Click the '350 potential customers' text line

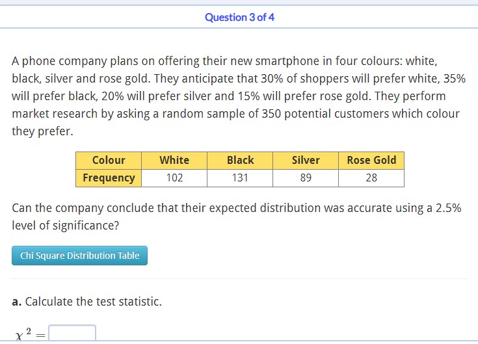pyautogui.click(x=235, y=114)
